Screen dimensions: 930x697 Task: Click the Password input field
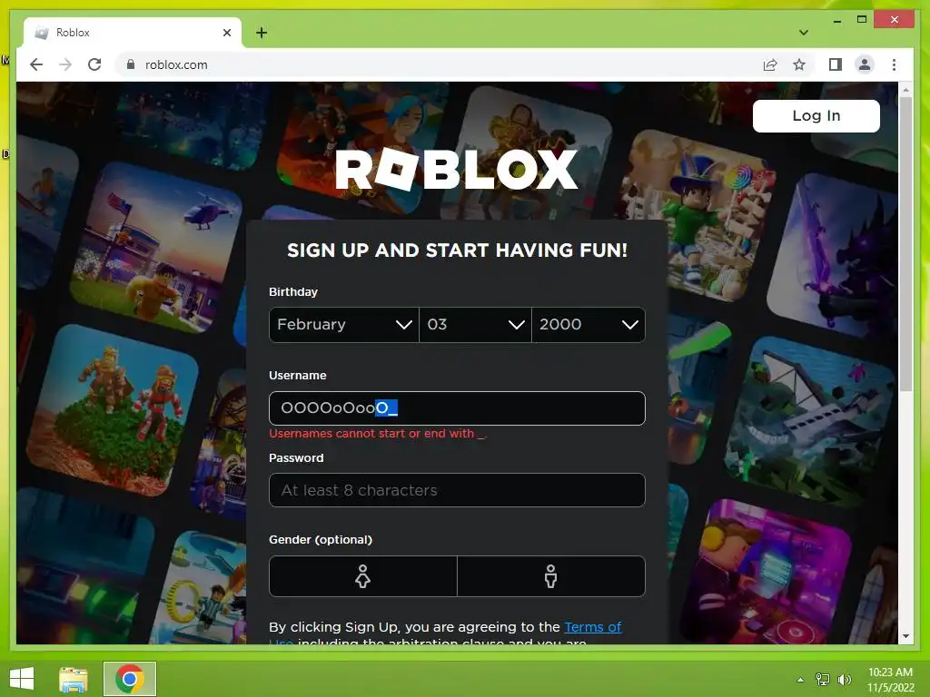457,490
